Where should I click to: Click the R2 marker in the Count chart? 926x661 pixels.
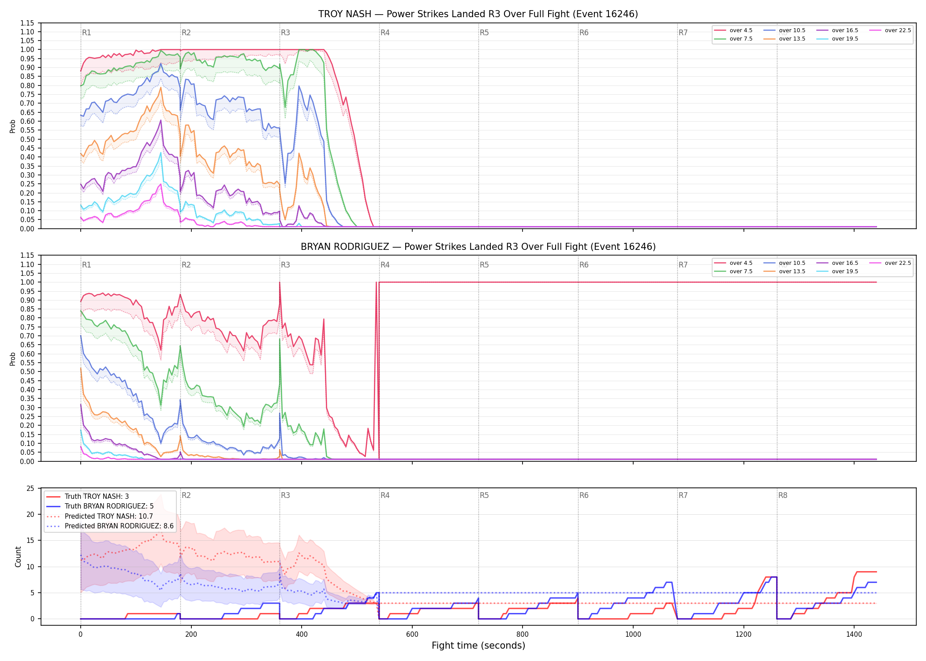coord(186,495)
